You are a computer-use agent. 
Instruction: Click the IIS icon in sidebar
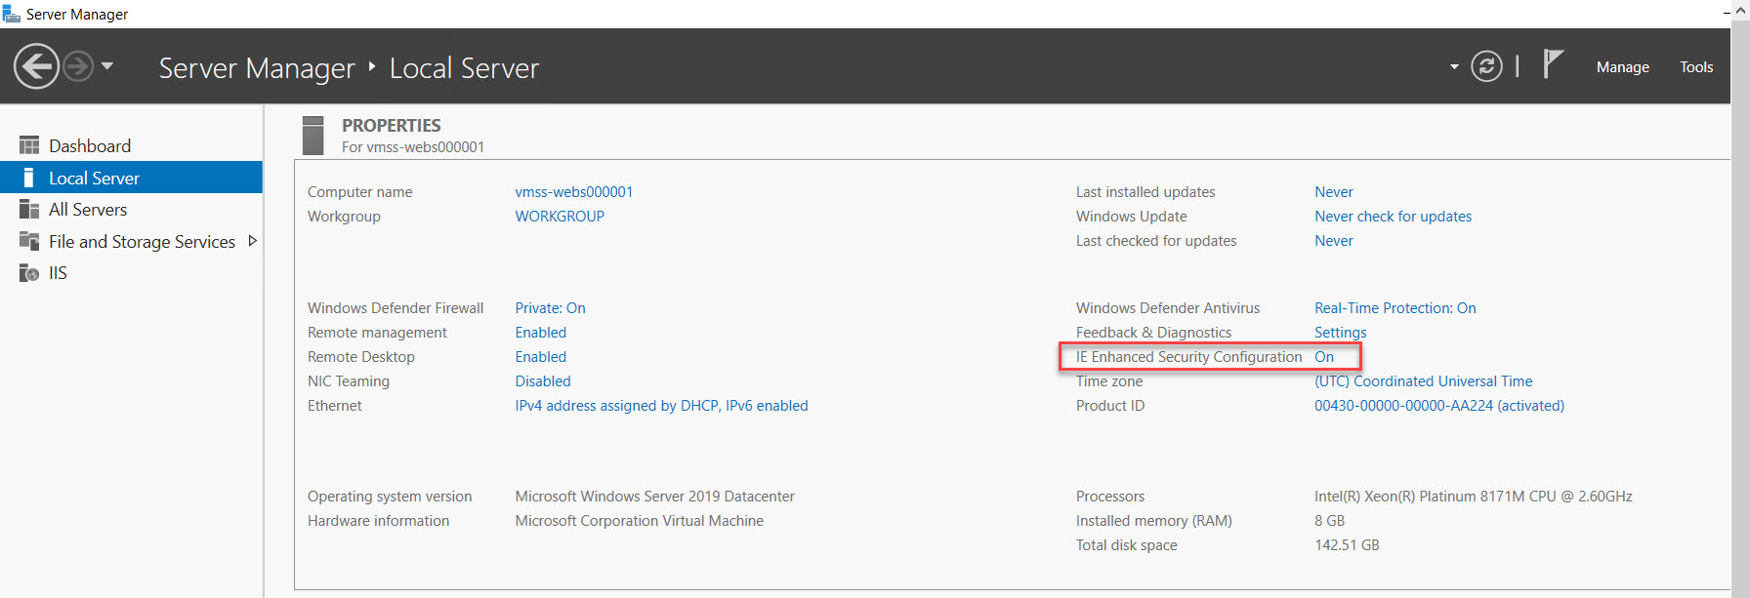[x=29, y=273]
